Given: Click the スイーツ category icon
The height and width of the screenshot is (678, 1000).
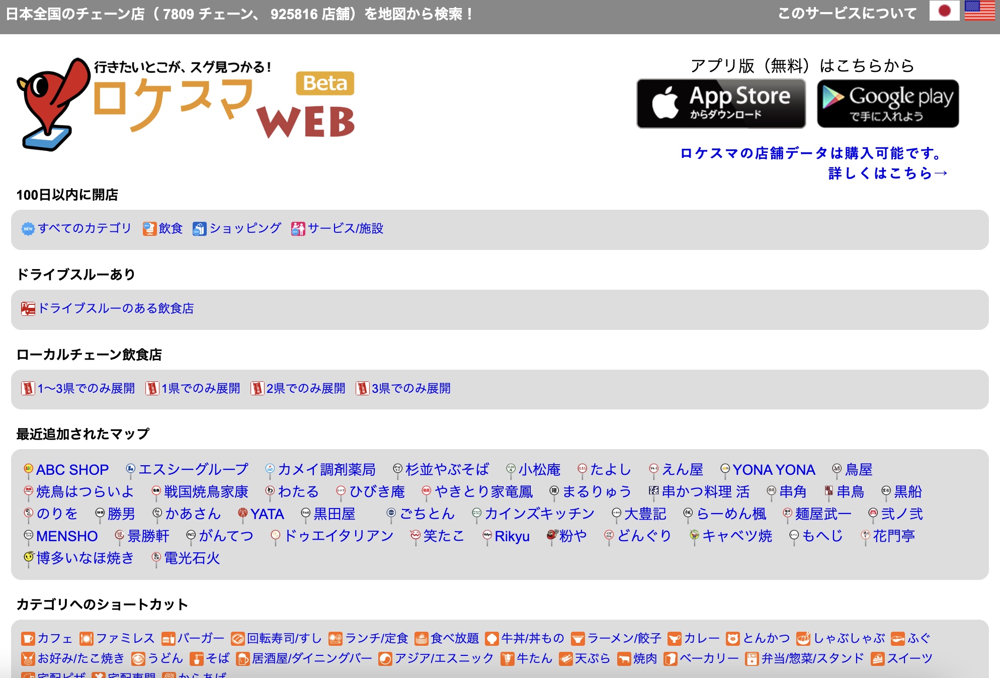Looking at the screenshot, I should (879, 658).
